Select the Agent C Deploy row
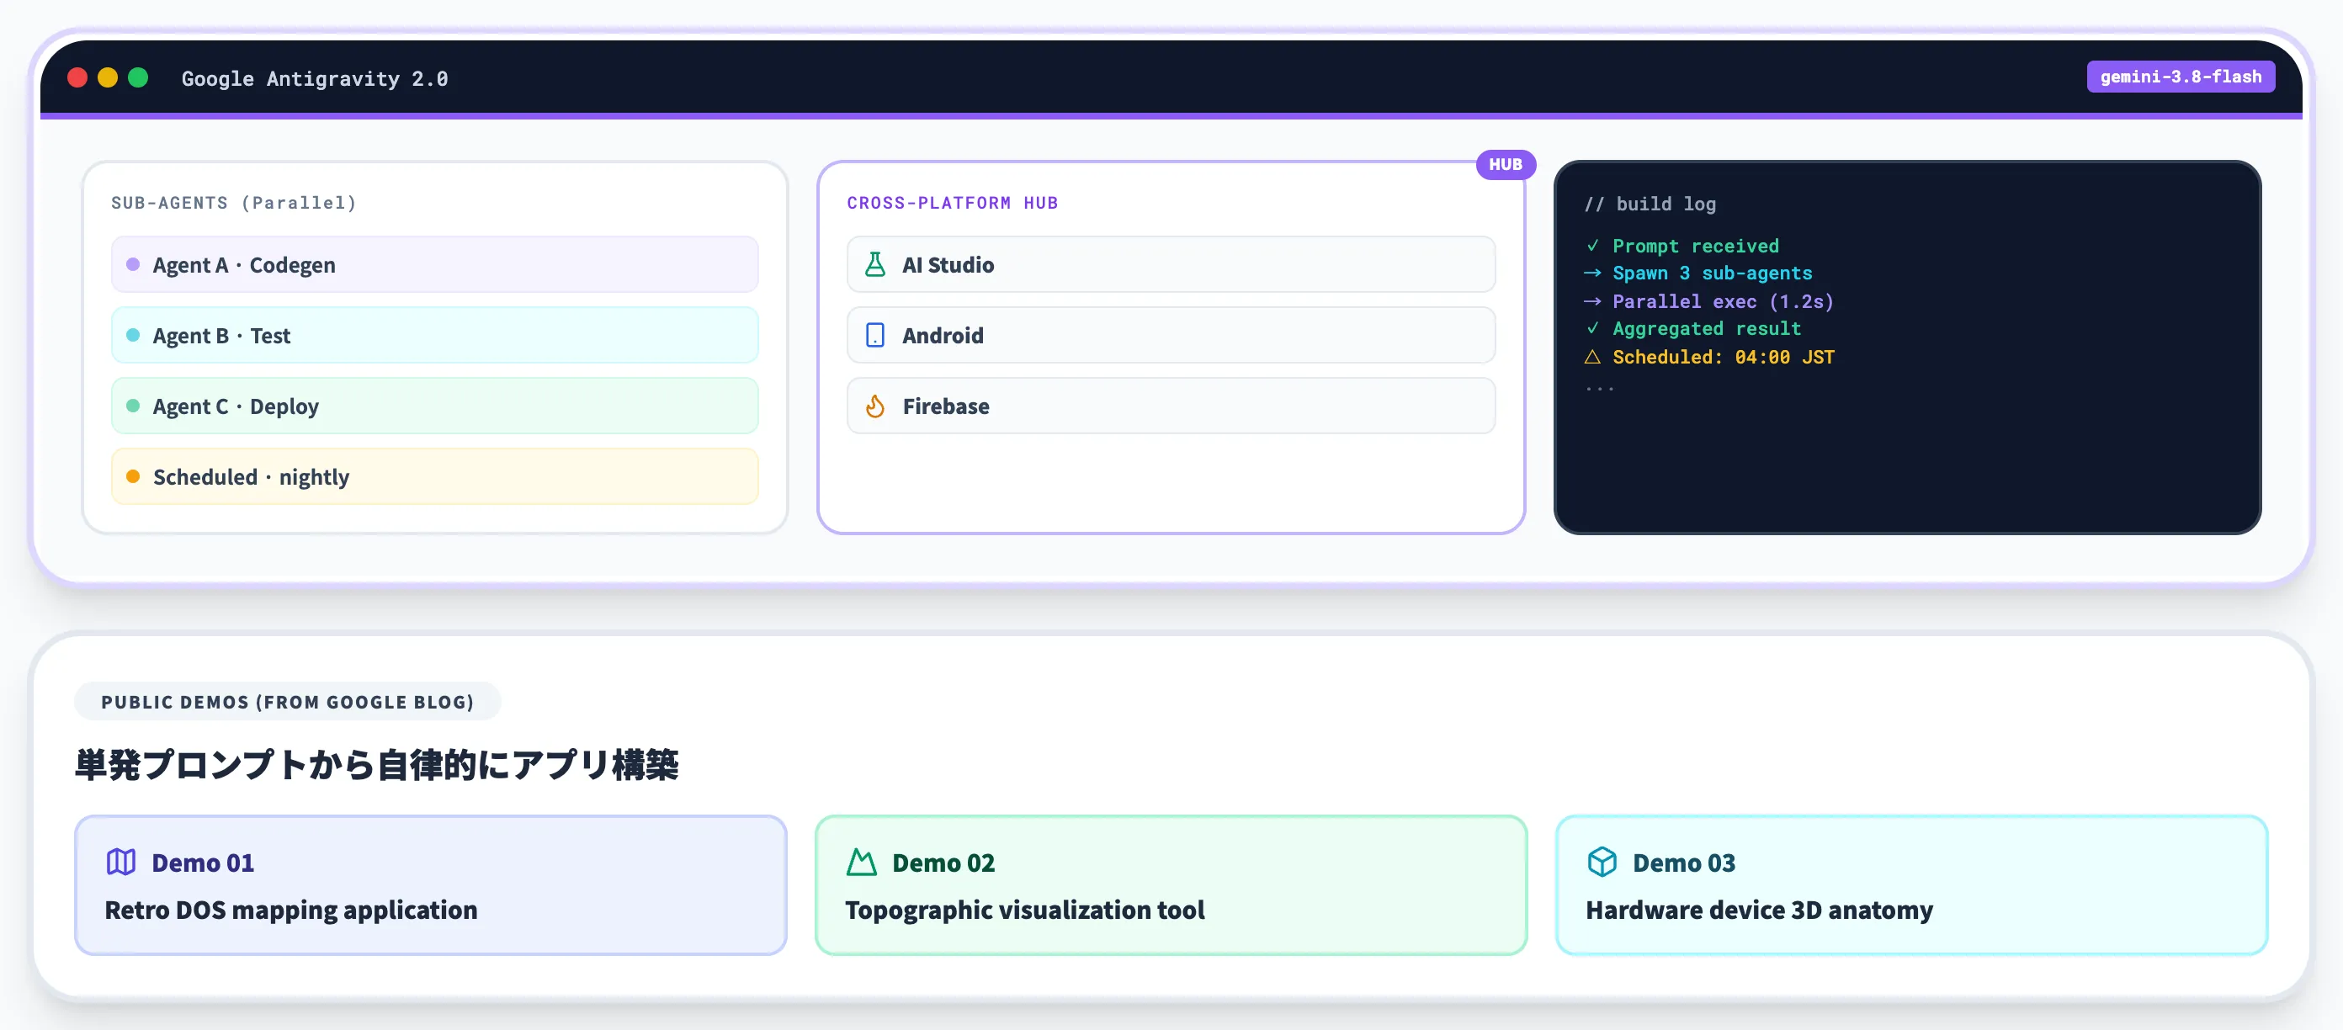Viewport: 2343px width, 1030px height. [x=435, y=406]
